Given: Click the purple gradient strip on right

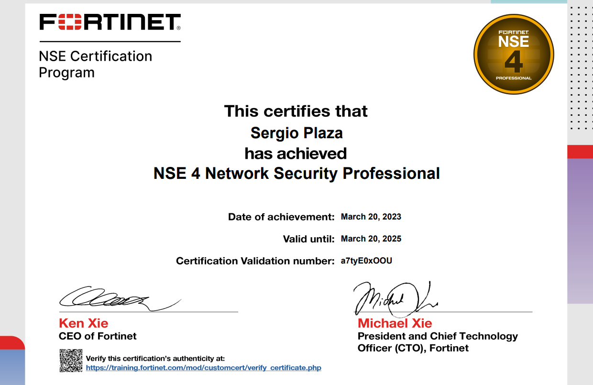Looking at the screenshot, I should pos(580,230).
